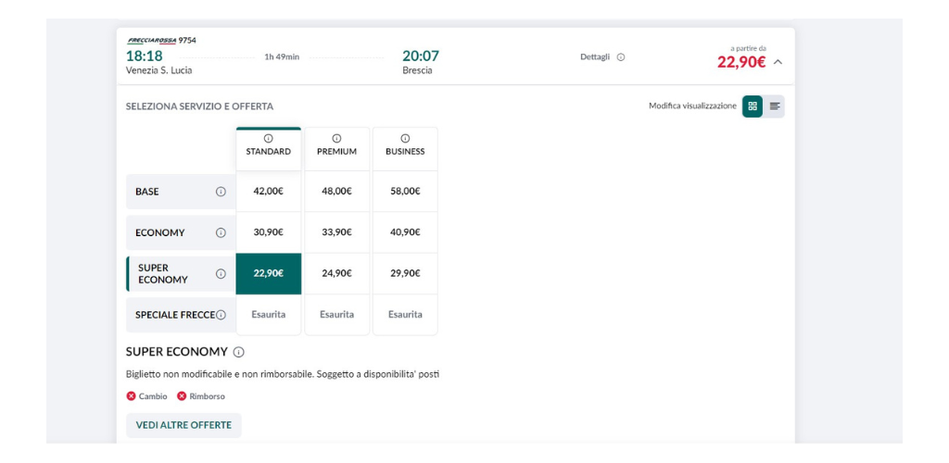Click the 1h 49min duration
949x463 pixels.
pos(282,56)
